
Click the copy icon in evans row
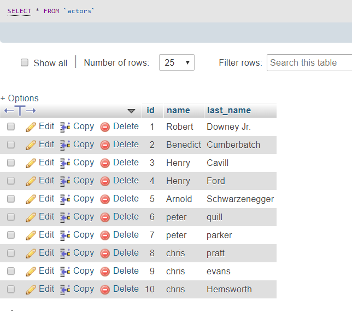coord(65,272)
